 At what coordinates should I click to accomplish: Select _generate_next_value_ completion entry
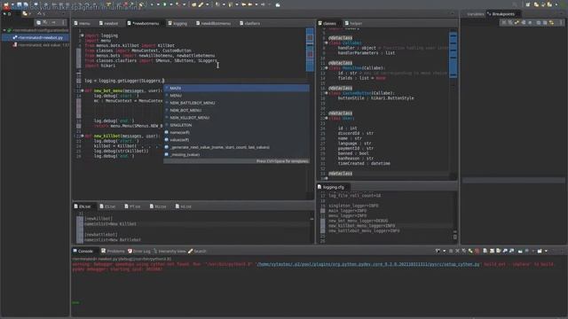tap(237, 147)
